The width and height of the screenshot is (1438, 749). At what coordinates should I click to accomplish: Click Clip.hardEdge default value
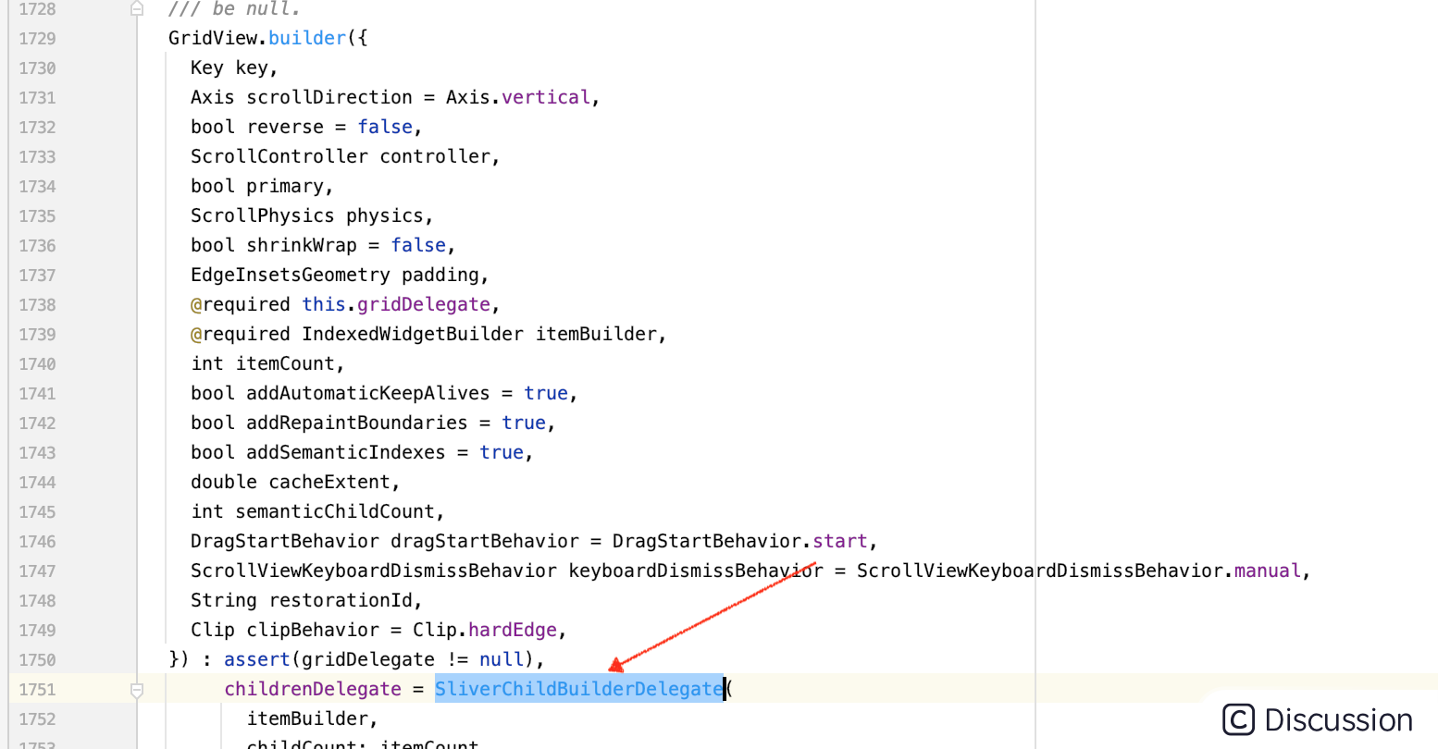tap(485, 630)
